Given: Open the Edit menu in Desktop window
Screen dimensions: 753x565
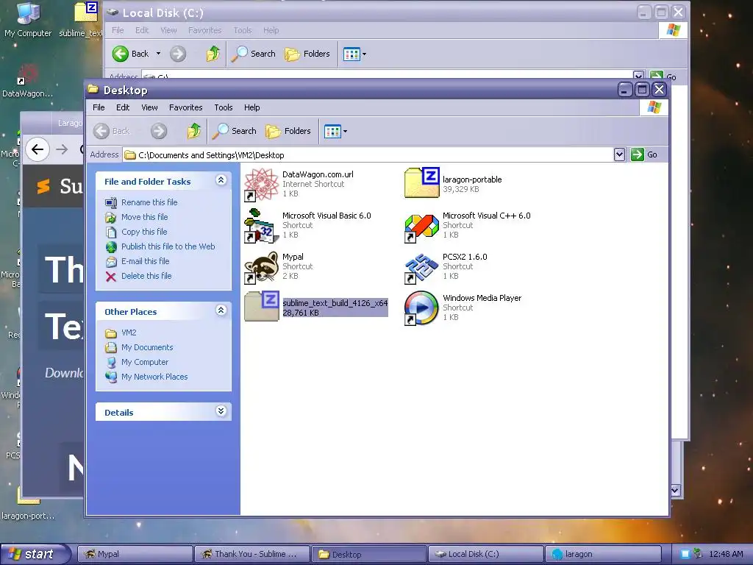Looking at the screenshot, I should (123, 107).
